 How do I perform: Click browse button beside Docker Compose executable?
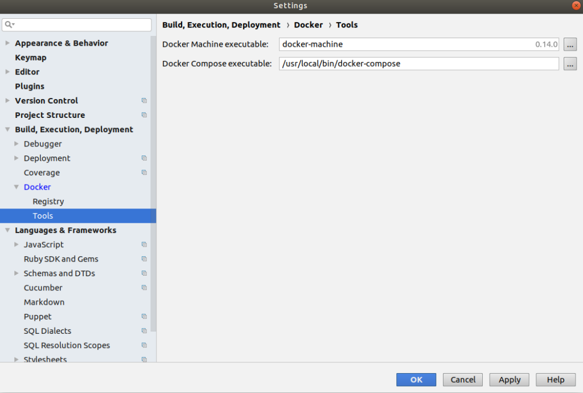point(570,63)
